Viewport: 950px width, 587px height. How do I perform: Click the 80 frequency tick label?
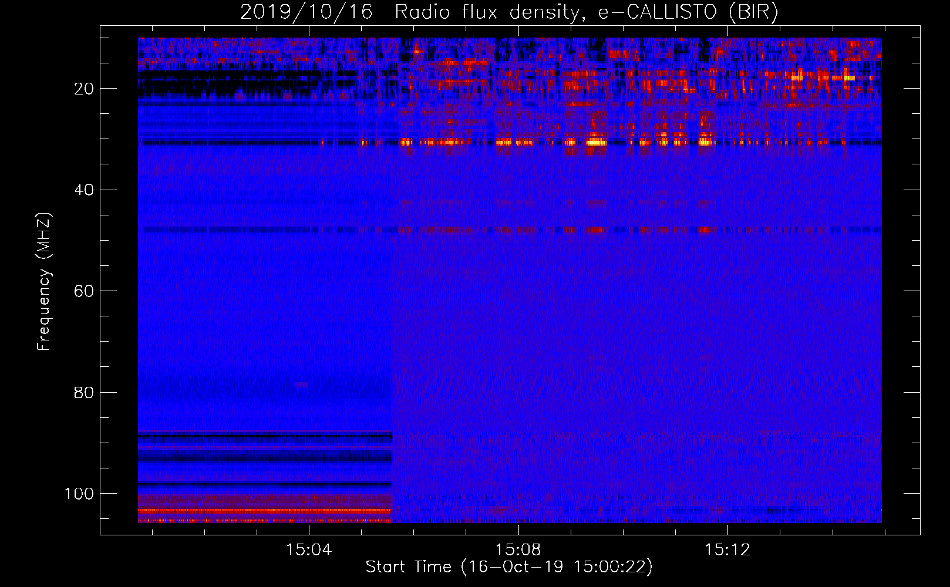coord(84,392)
